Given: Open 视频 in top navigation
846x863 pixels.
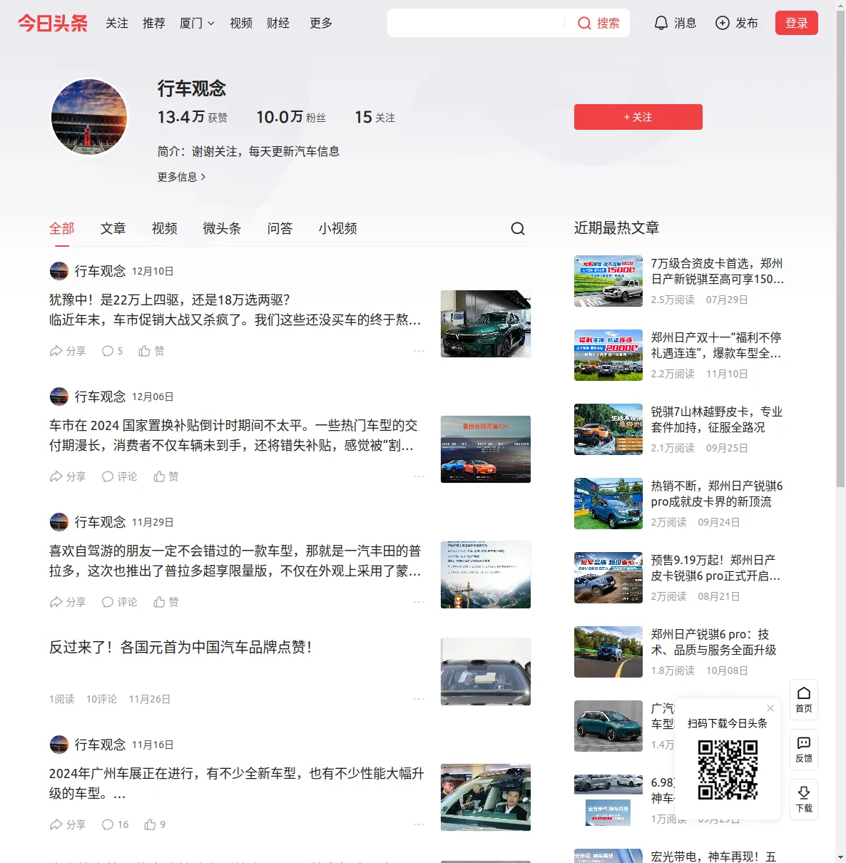Looking at the screenshot, I should point(241,24).
